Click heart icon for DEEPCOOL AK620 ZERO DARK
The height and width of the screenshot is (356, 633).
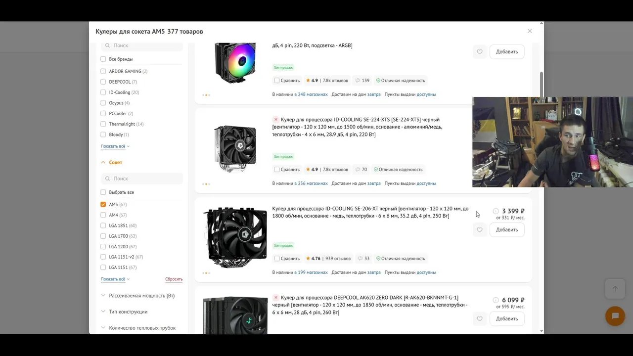click(479, 318)
